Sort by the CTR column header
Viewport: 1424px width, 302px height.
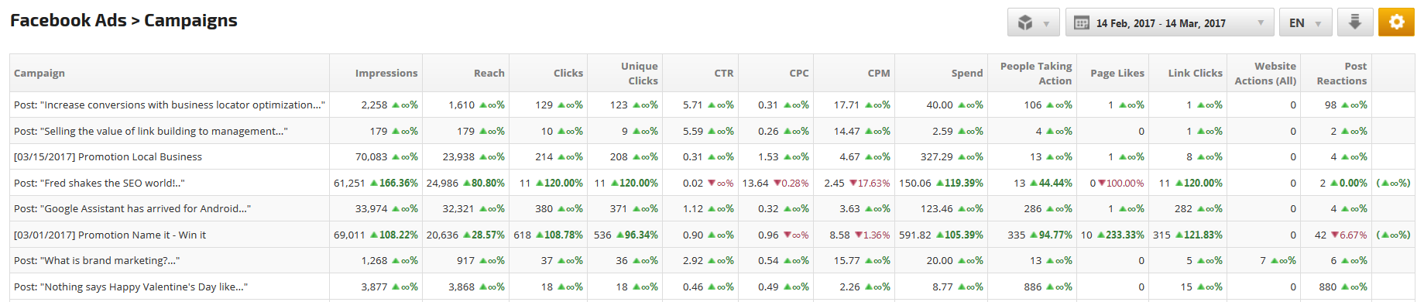pyautogui.click(x=724, y=74)
